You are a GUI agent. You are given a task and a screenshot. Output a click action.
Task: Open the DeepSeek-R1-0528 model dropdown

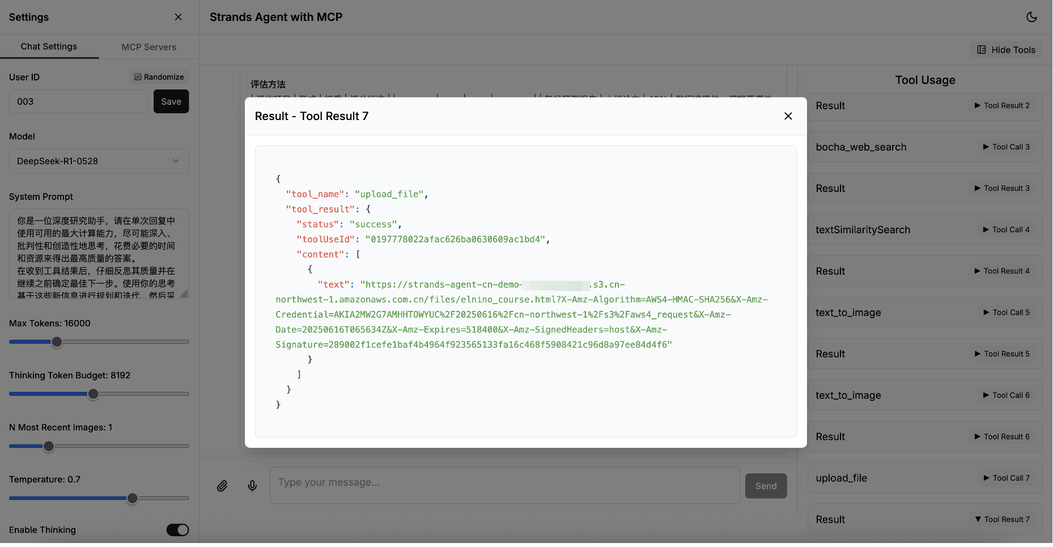(x=99, y=161)
